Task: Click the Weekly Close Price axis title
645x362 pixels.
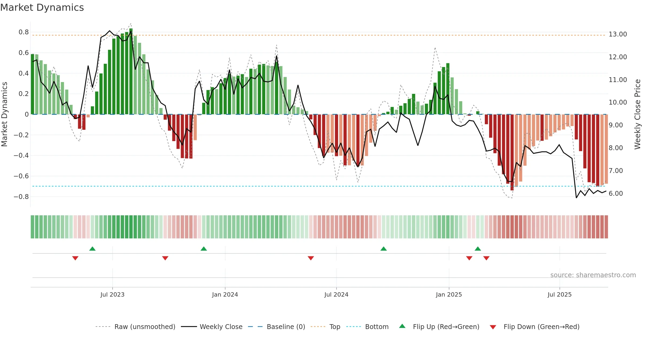Action: pos(637,114)
